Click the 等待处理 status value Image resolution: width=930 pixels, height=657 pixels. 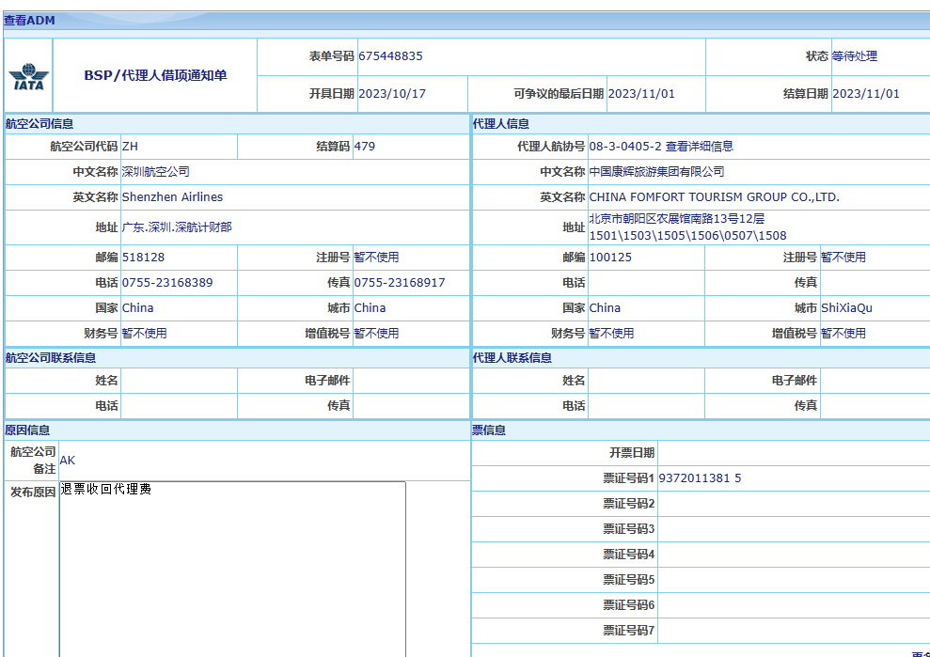[x=854, y=56]
